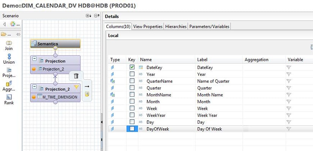Click the collapse all nodes icon
Image resolution: width=313 pixels, height=151 pixels.
pyautogui.click(x=97, y=16)
